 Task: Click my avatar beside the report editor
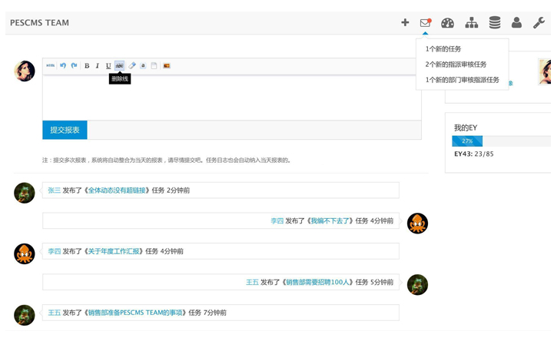click(x=25, y=71)
